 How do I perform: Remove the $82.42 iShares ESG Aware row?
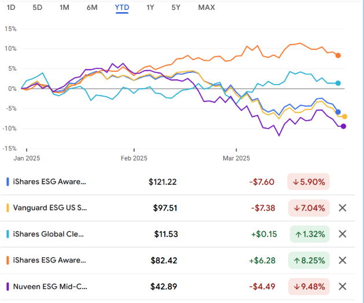coord(343,261)
